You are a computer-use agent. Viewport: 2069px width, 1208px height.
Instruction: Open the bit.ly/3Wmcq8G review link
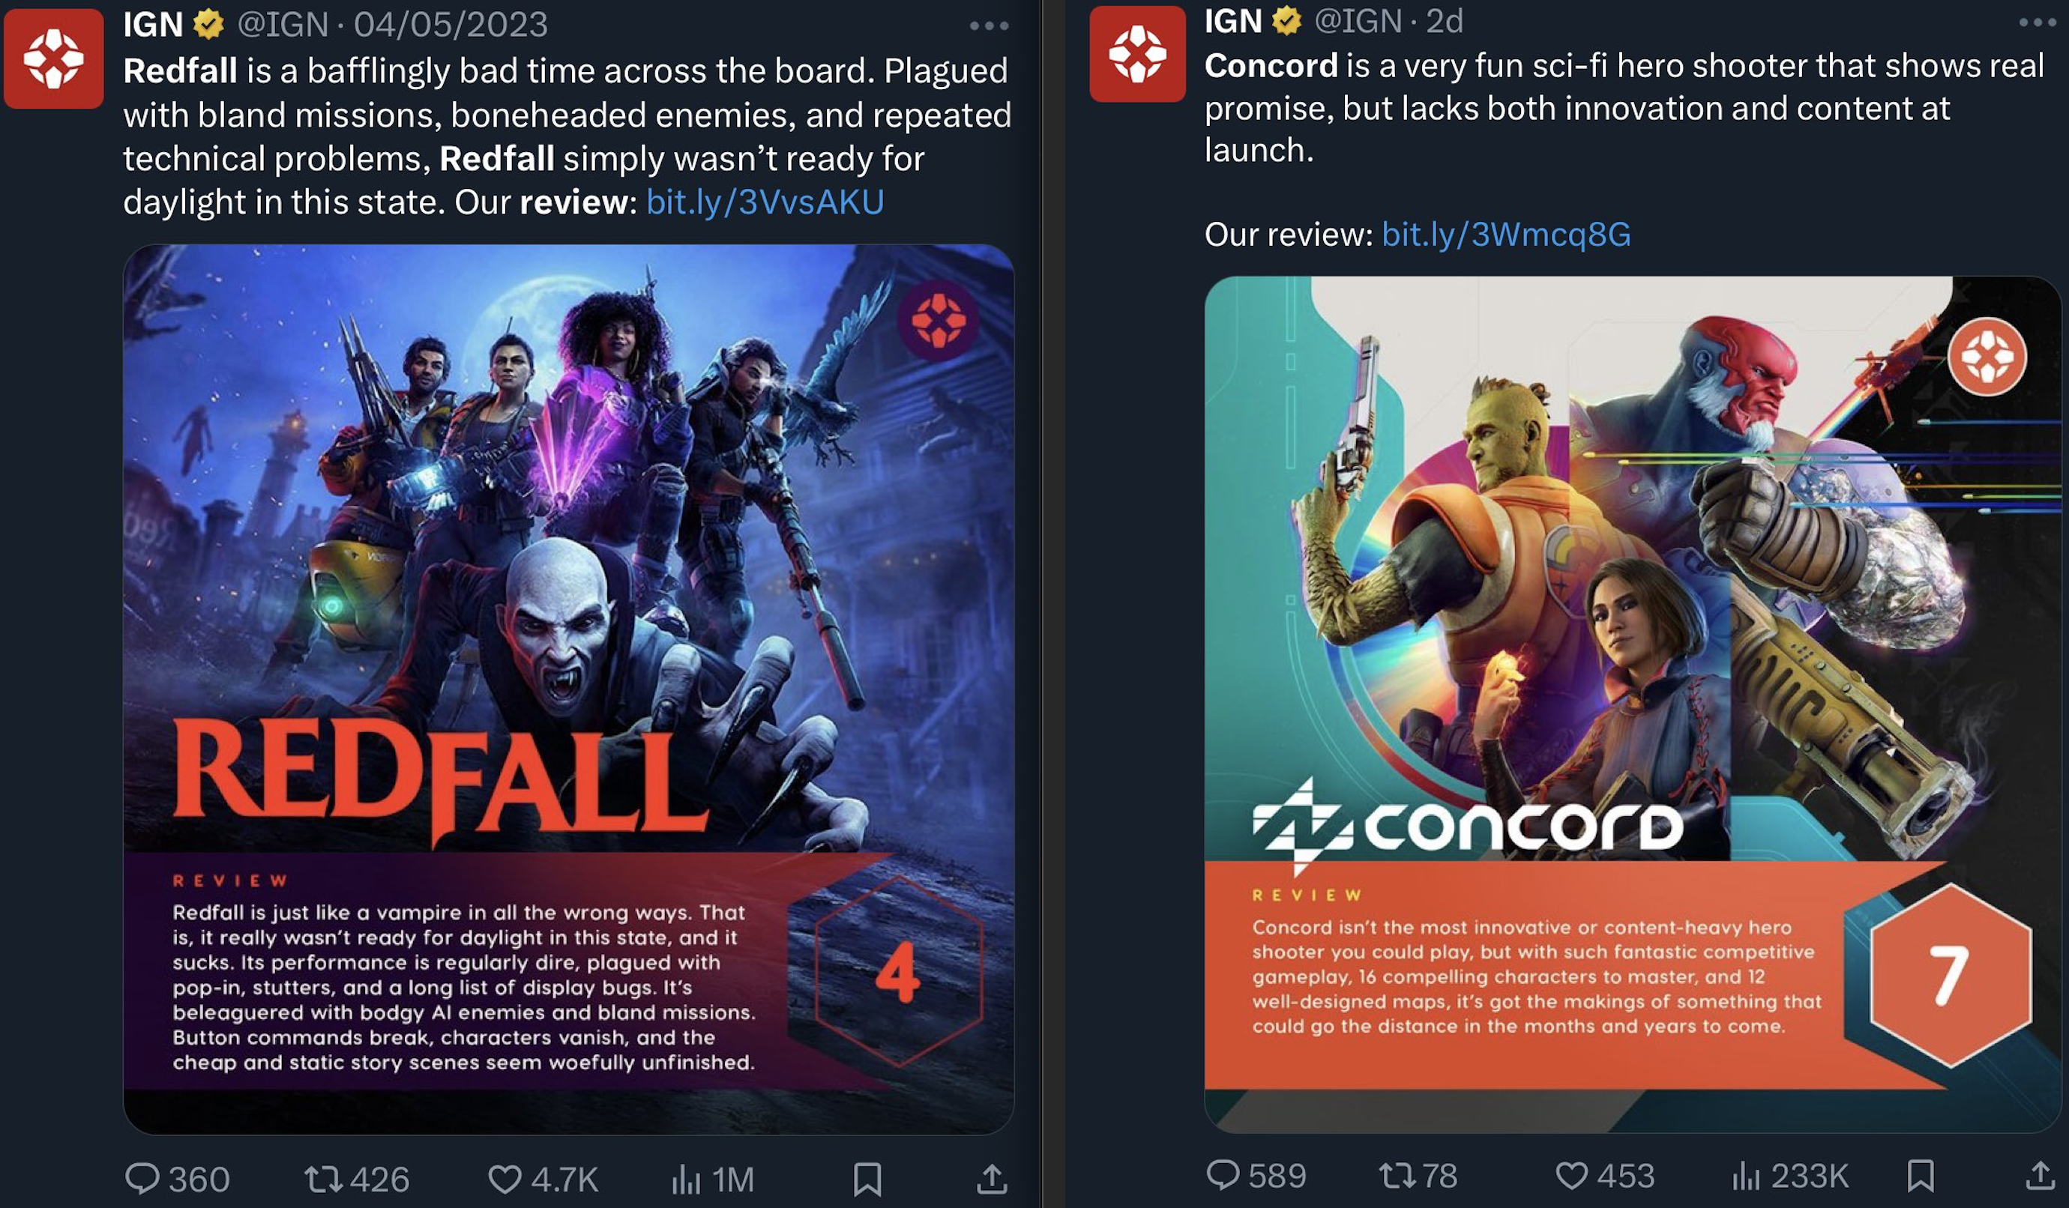(1506, 235)
